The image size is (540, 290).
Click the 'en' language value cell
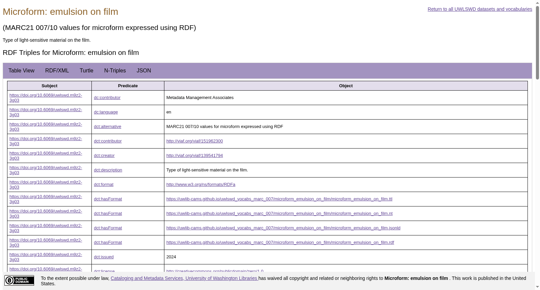[346, 112]
